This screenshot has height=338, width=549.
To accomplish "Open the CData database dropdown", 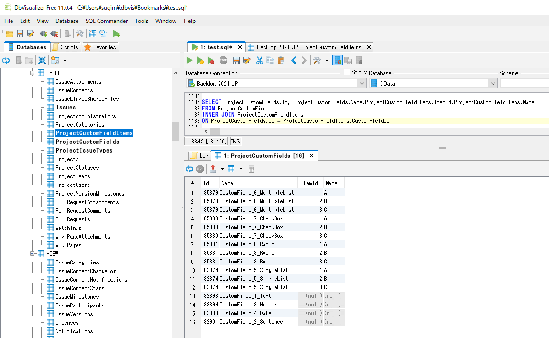I will [x=493, y=84].
